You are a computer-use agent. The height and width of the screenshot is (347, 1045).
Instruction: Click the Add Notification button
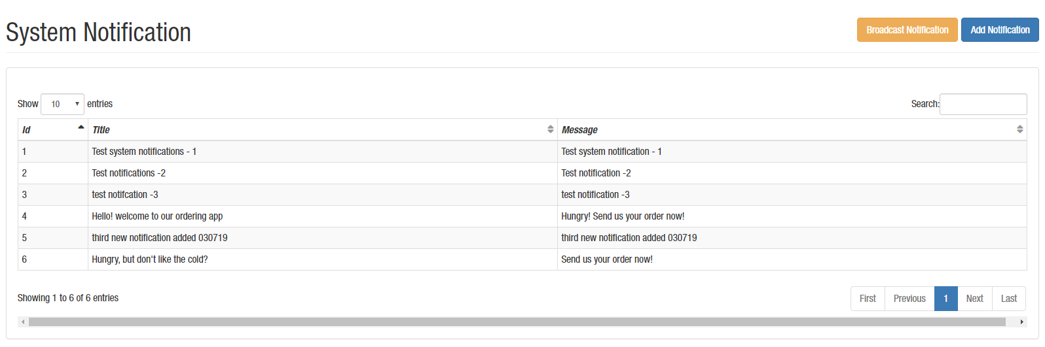click(x=999, y=30)
